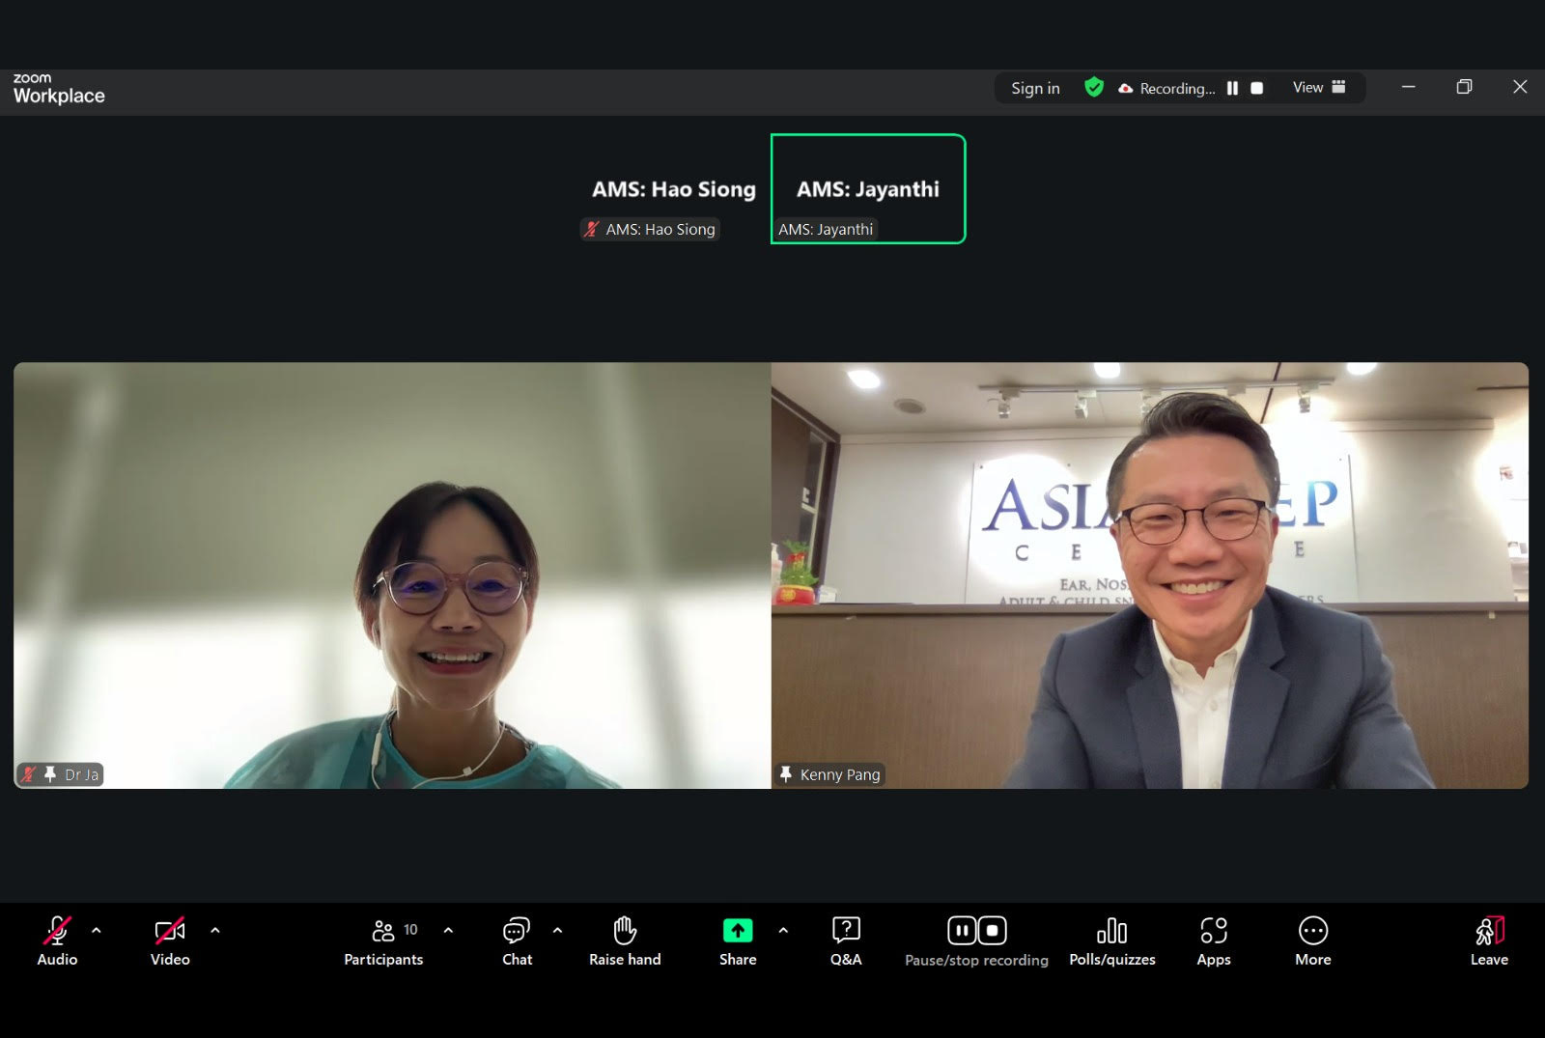Open Polls/quizzes
The image size is (1545, 1038).
click(1111, 940)
